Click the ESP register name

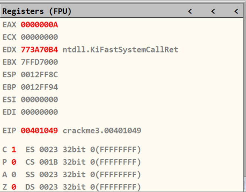pos(9,75)
